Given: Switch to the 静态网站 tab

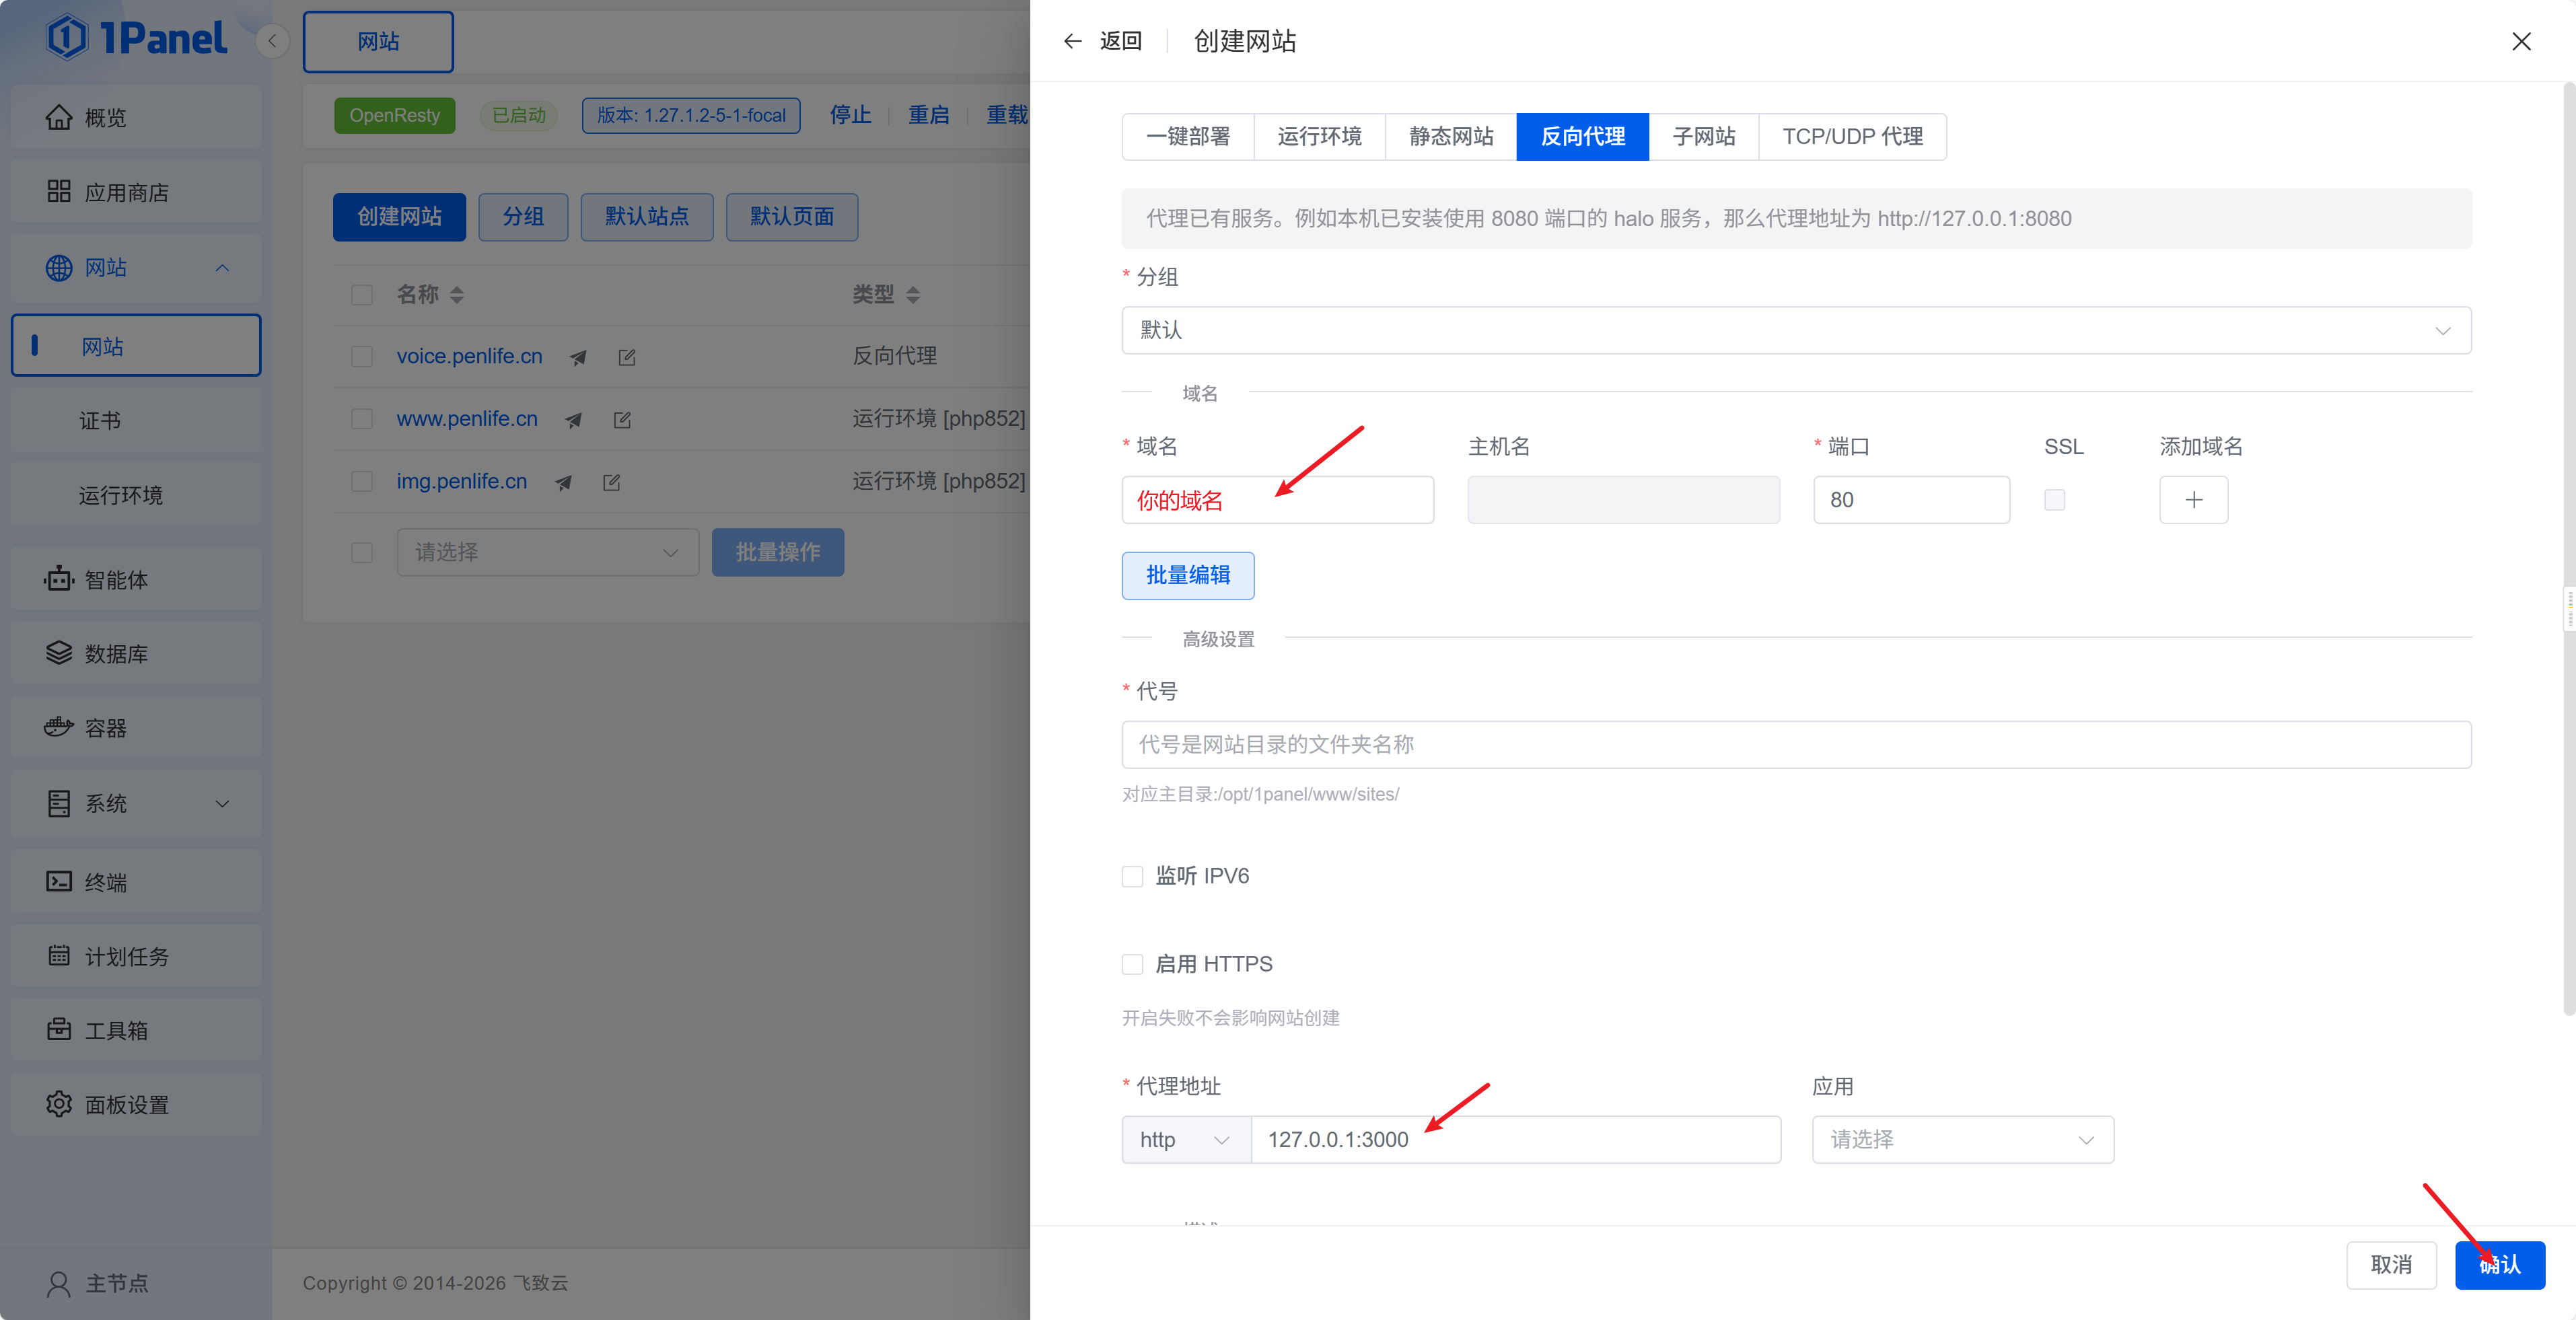Looking at the screenshot, I should pos(1450,137).
